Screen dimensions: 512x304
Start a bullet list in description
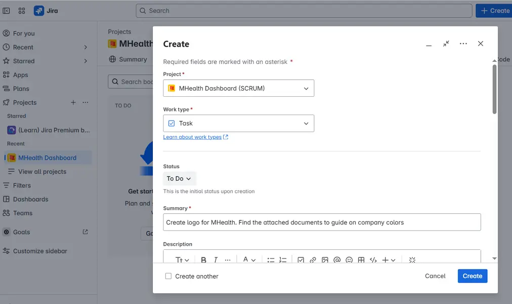point(271,260)
